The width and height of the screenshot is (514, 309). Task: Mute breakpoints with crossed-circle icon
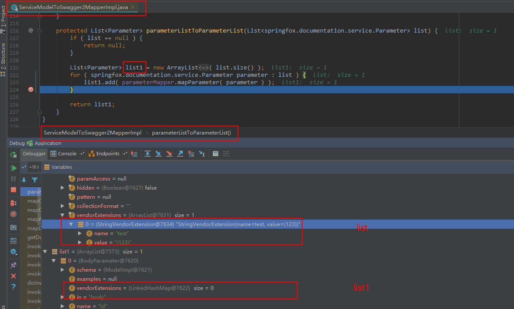click(x=13, y=213)
